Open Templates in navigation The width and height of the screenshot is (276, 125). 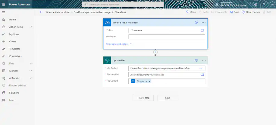click(15, 49)
